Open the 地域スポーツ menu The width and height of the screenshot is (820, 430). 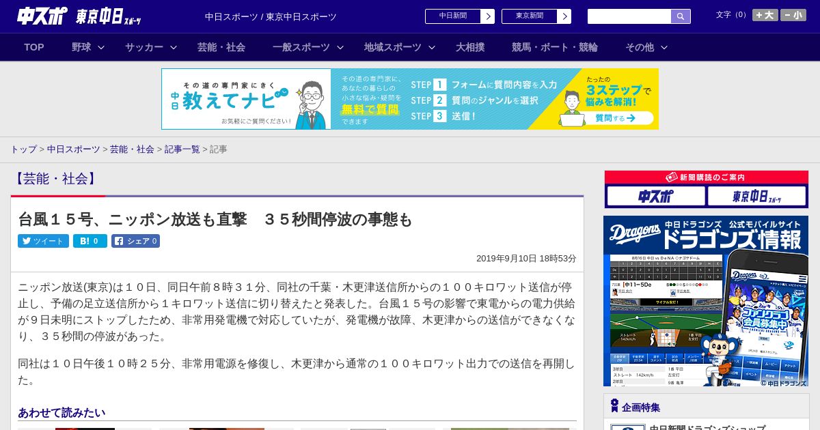(393, 47)
